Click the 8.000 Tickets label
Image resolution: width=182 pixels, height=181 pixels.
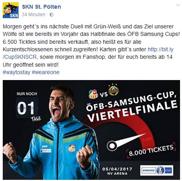[151, 150]
